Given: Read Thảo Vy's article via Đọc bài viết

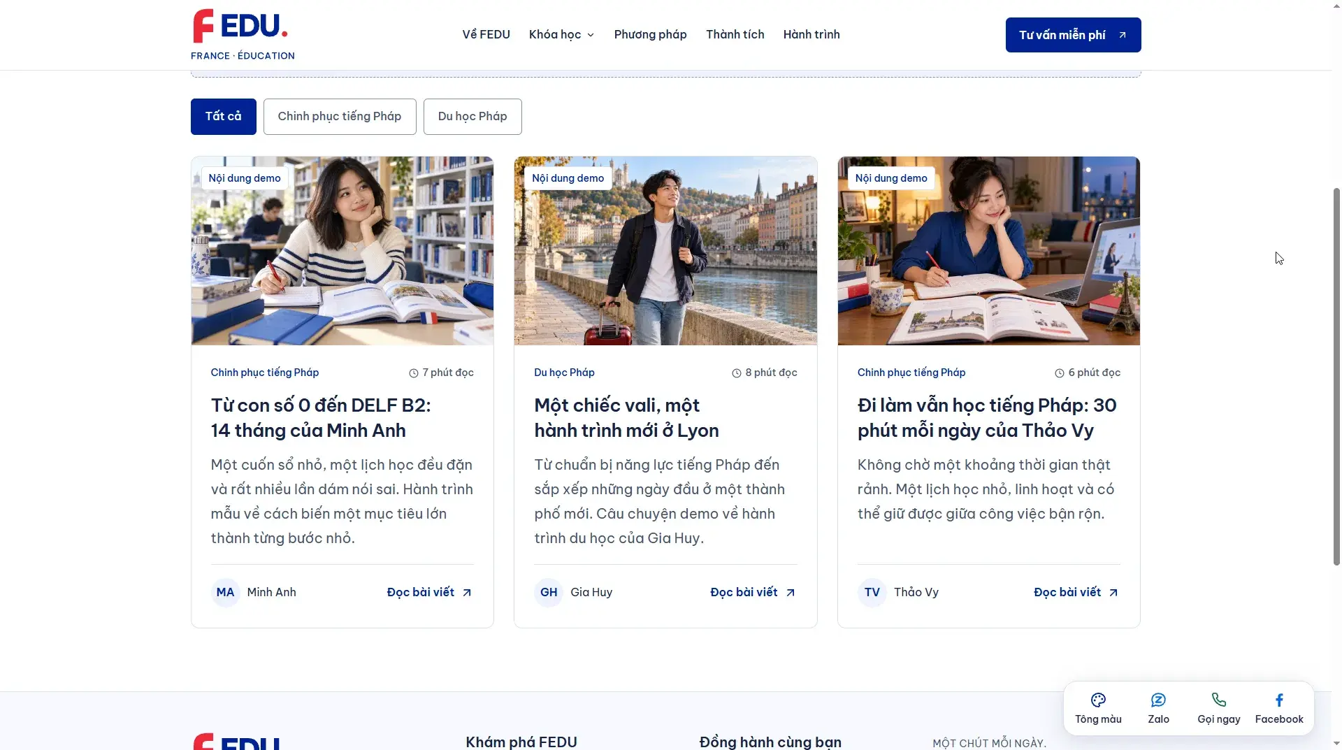Looking at the screenshot, I should 1076,593.
